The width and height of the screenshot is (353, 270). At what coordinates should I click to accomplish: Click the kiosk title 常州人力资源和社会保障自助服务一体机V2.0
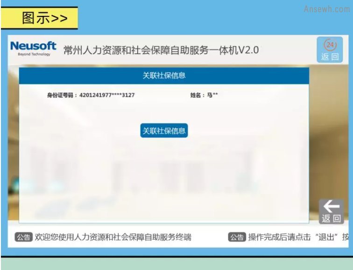[161, 50]
